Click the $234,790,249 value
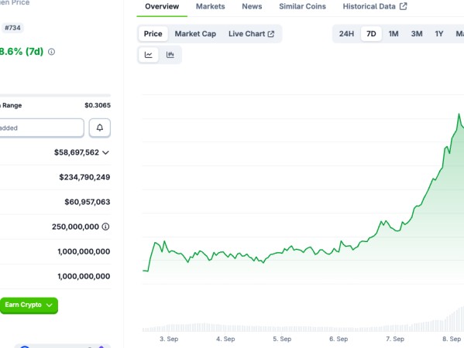 click(x=84, y=177)
